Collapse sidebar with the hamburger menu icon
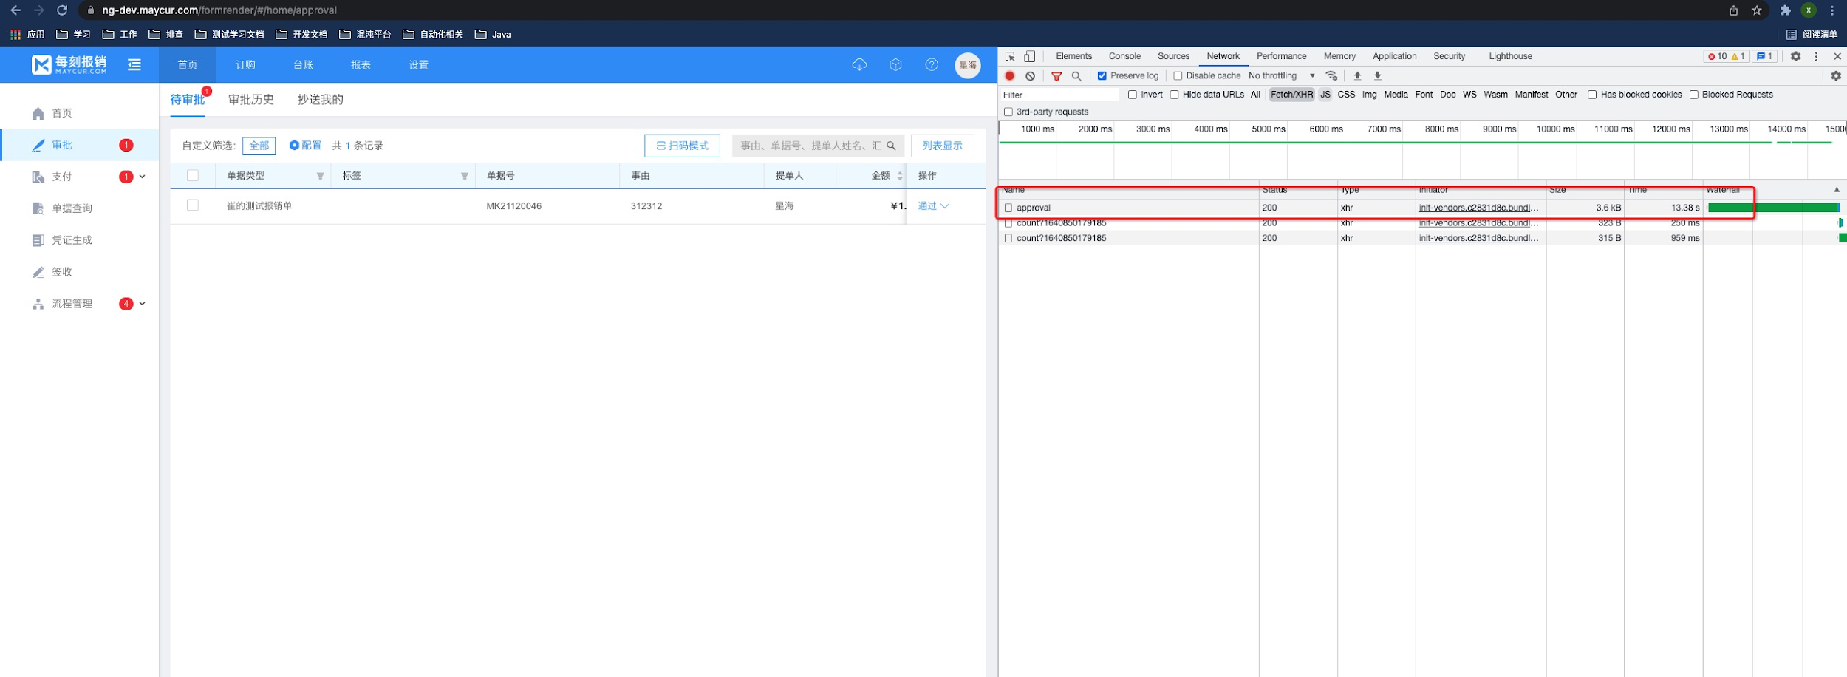The width and height of the screenshot is (1847, 677). click(x=134, y=65)
